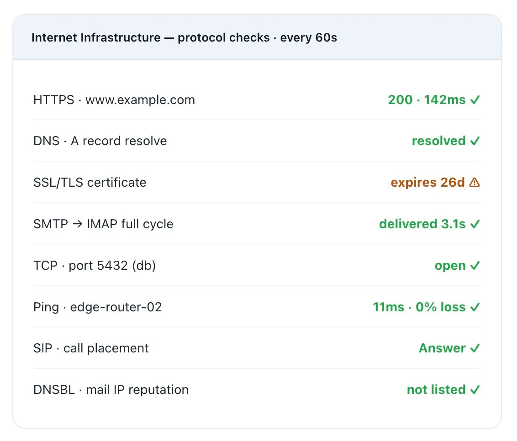Screen dimensions: 517x441
Task: Click the warning triangle beside expires 26d
Action: pos(475,182)
